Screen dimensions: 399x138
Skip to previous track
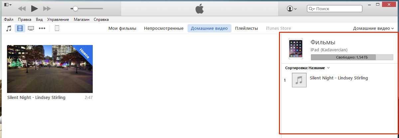(22, 9)
